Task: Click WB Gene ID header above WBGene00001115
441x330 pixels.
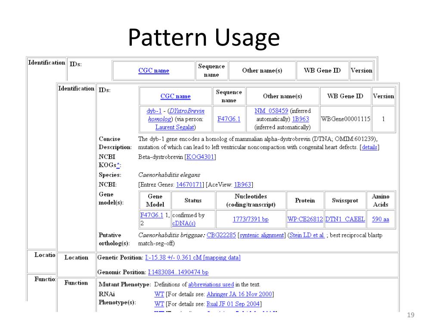Action: (345, 96)
